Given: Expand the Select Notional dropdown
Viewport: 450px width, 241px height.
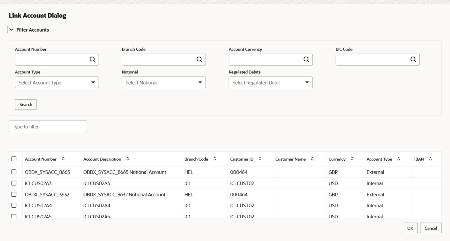Looking at the screenshot, I should [x=164, y=83].
